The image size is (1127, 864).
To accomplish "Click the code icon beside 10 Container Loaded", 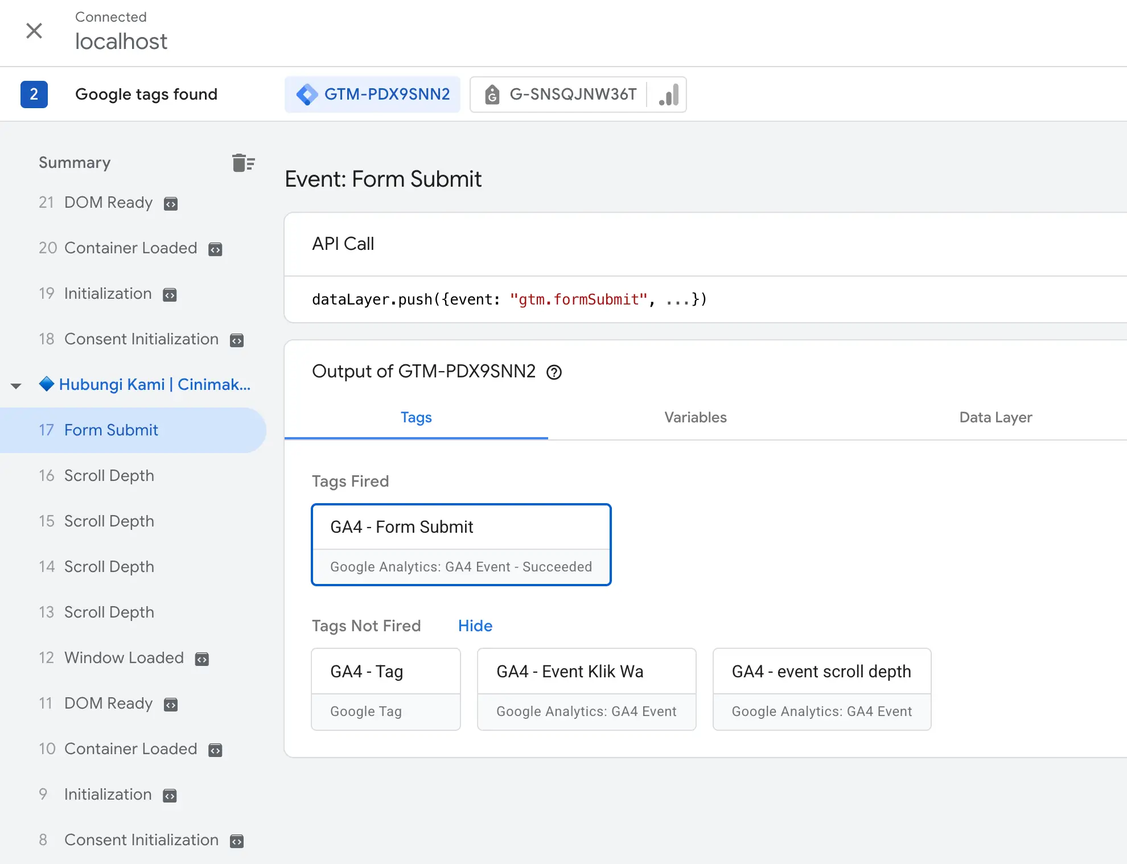I will (x=215, y=750).
